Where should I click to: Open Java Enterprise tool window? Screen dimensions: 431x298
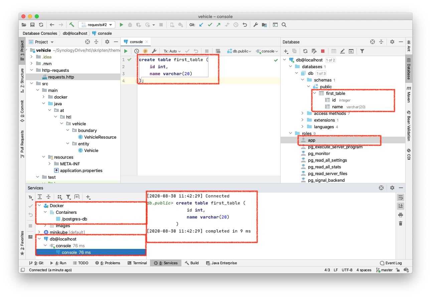point(222,263)
